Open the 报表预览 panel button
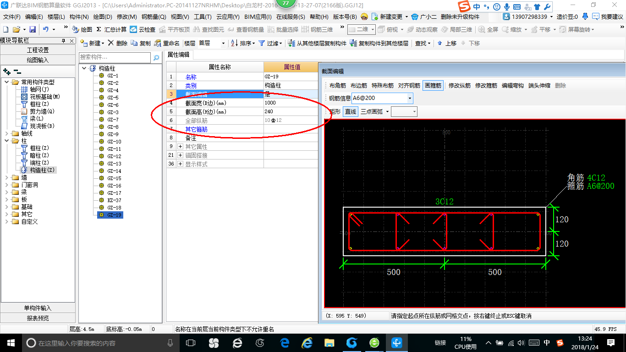Viewport: 626px width, 352px height. coord(38,318)
